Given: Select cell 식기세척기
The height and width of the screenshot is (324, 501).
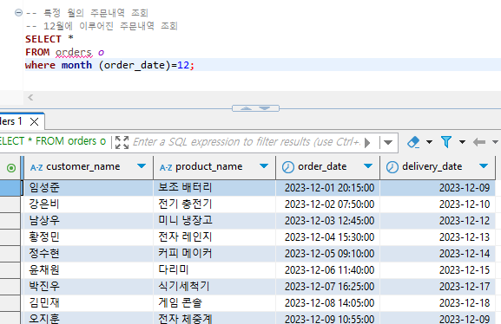Looking at the screenshot, I should pos(214,287).
